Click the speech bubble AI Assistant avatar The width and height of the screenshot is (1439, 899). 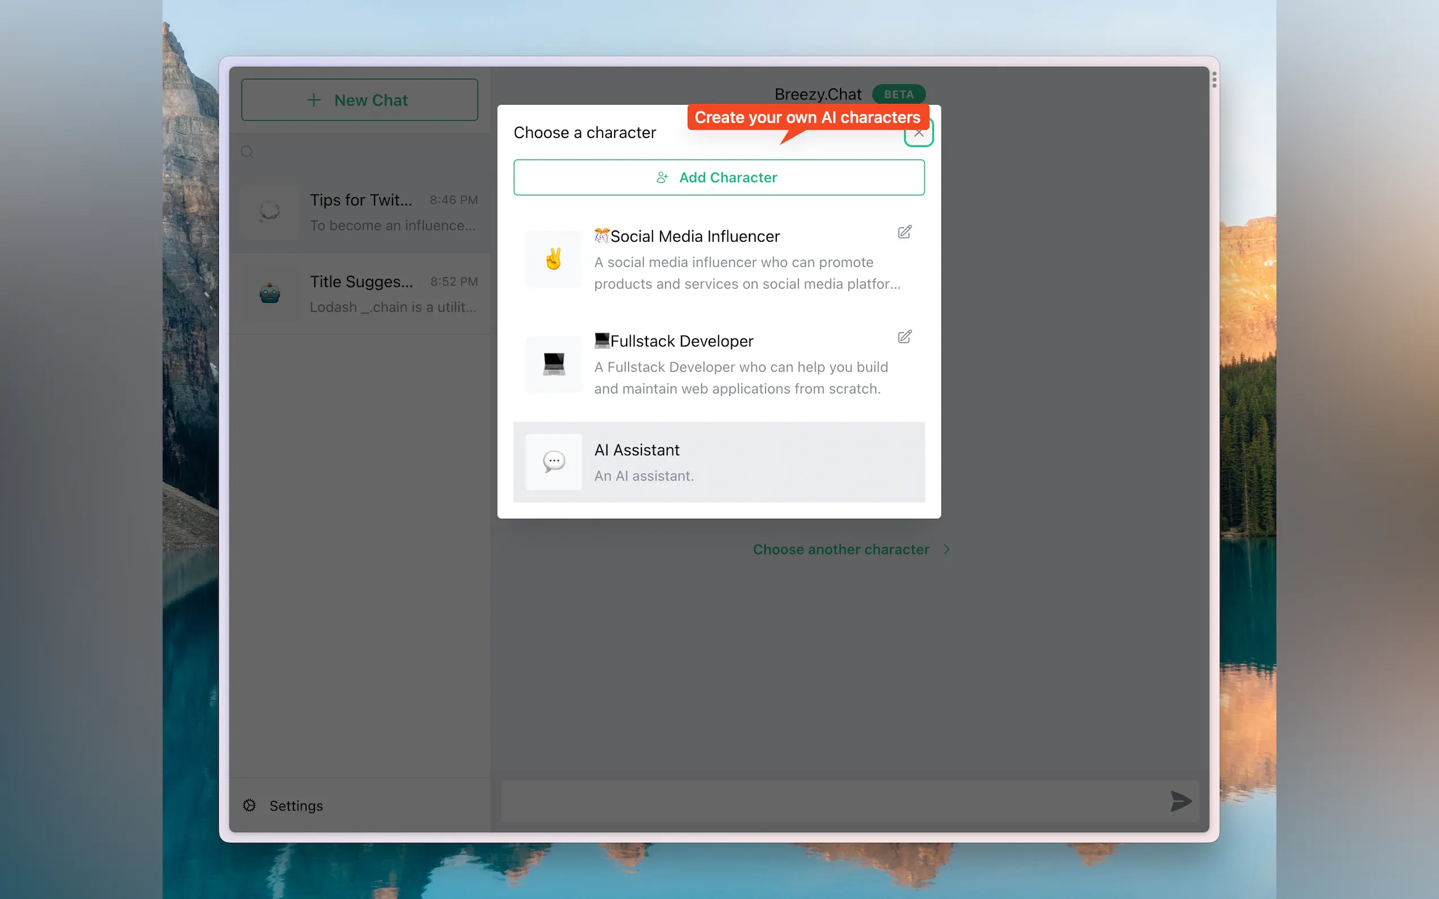pos(554,461)
